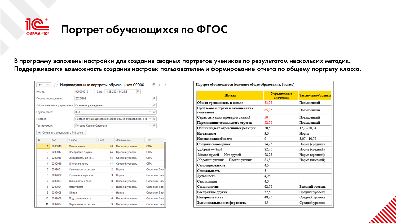Open the calendar picker in Дата field

[x=138, y=92]
